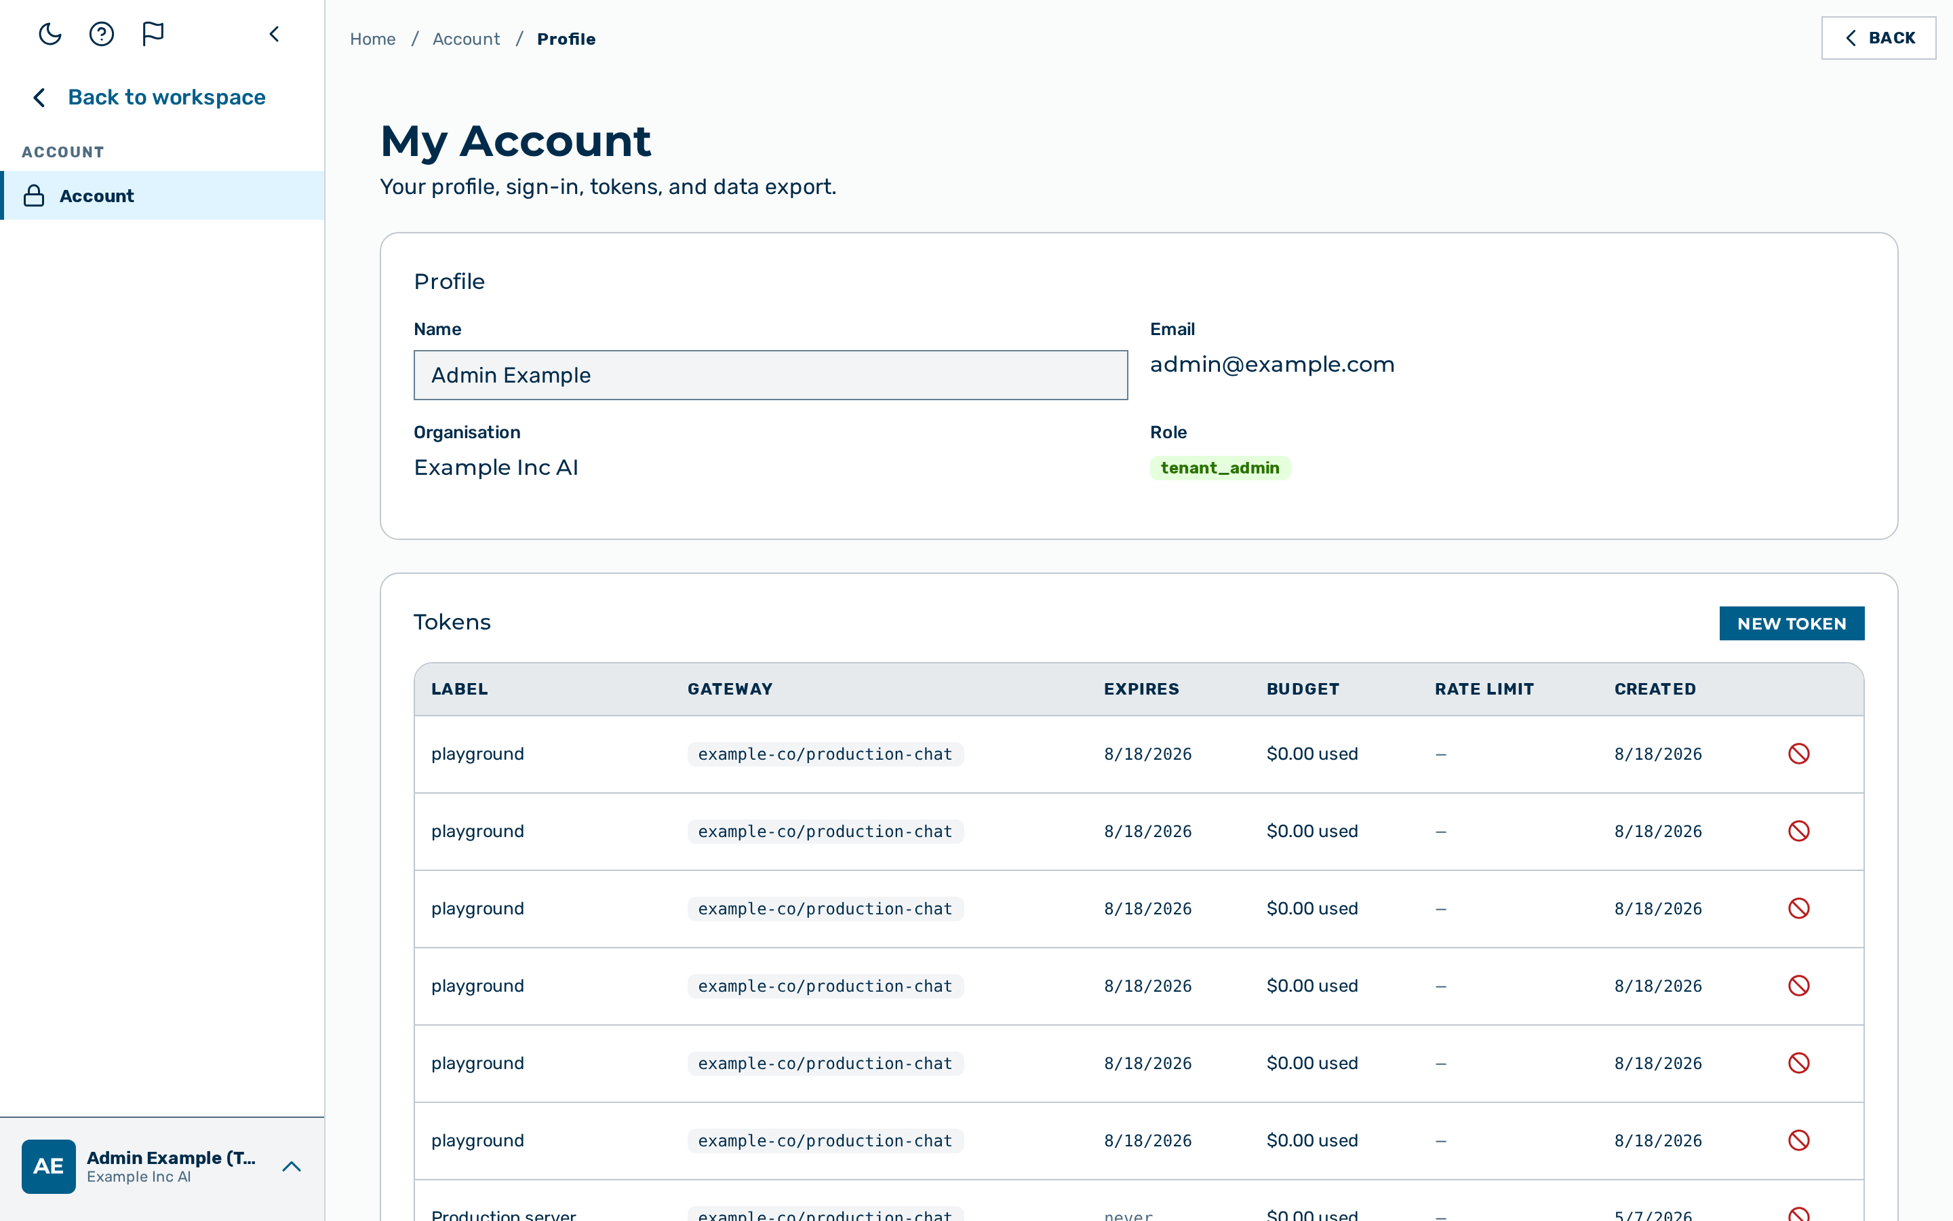Screen dimensions: 1953x1221
Task: Click the admin@example.com email text
Action: pyautogui.click(x=1272, y=364)
